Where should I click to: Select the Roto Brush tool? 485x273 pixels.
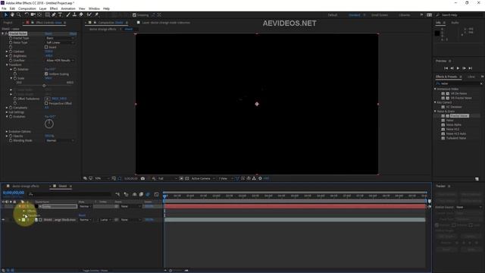click(x=89, y=14)
